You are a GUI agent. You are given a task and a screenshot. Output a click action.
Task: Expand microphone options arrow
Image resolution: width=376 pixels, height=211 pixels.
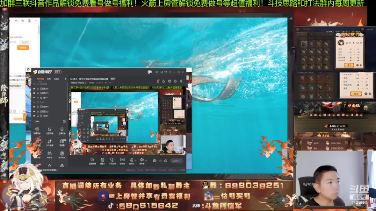coord(136,160)
